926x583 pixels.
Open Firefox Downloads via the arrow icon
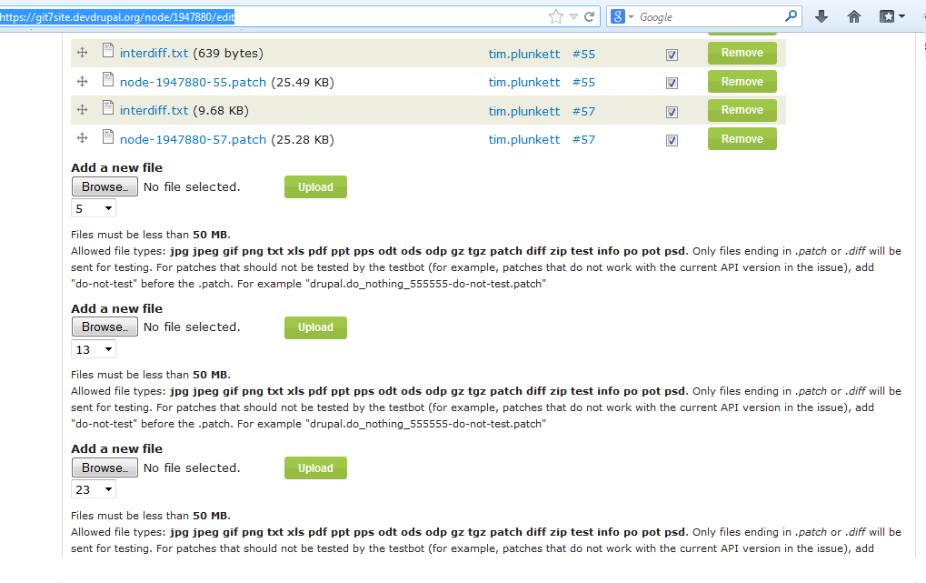point(821,15)
